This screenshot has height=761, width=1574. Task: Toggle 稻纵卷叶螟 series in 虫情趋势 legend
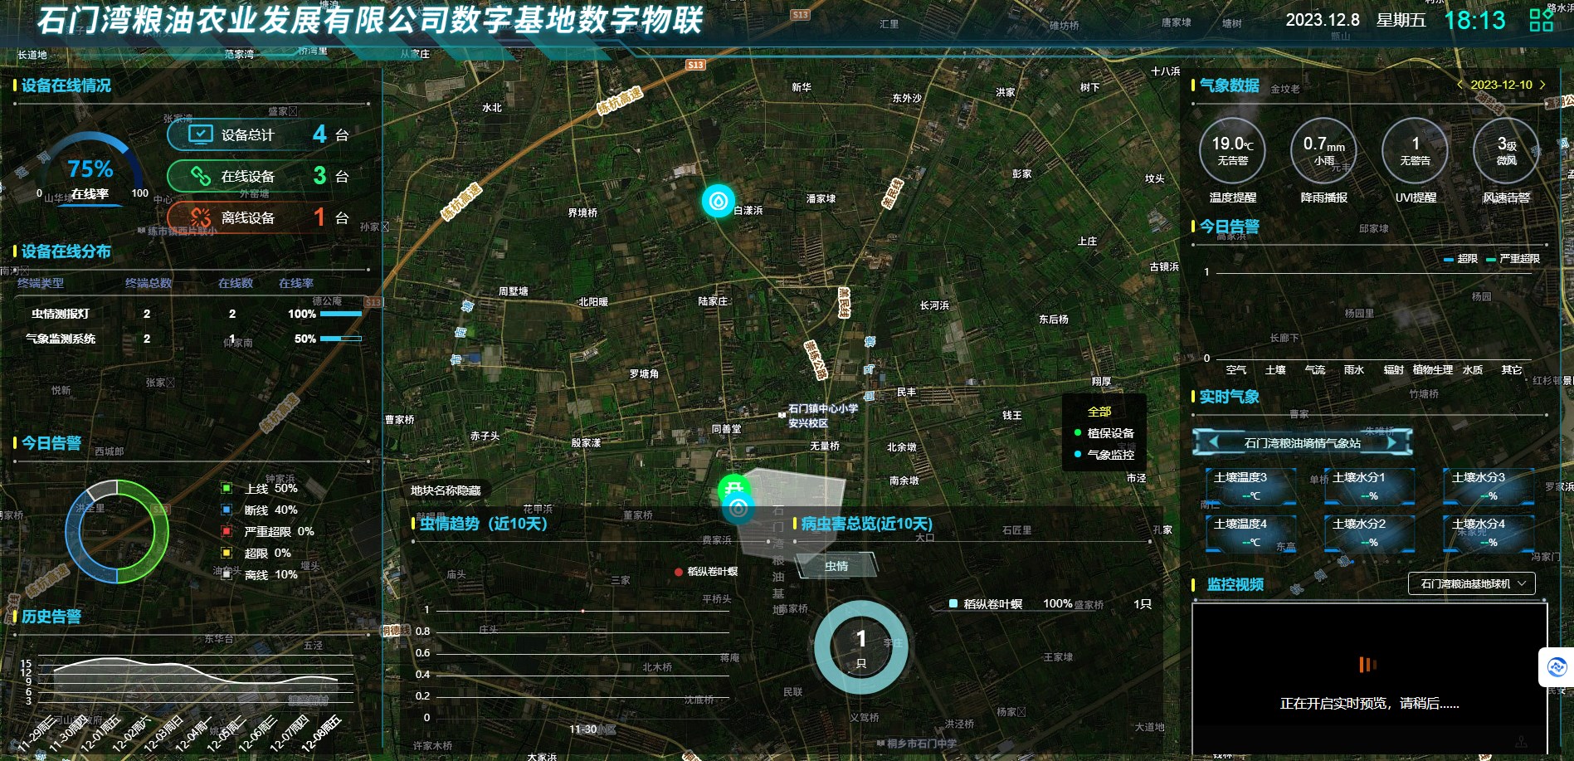[706, 572]
